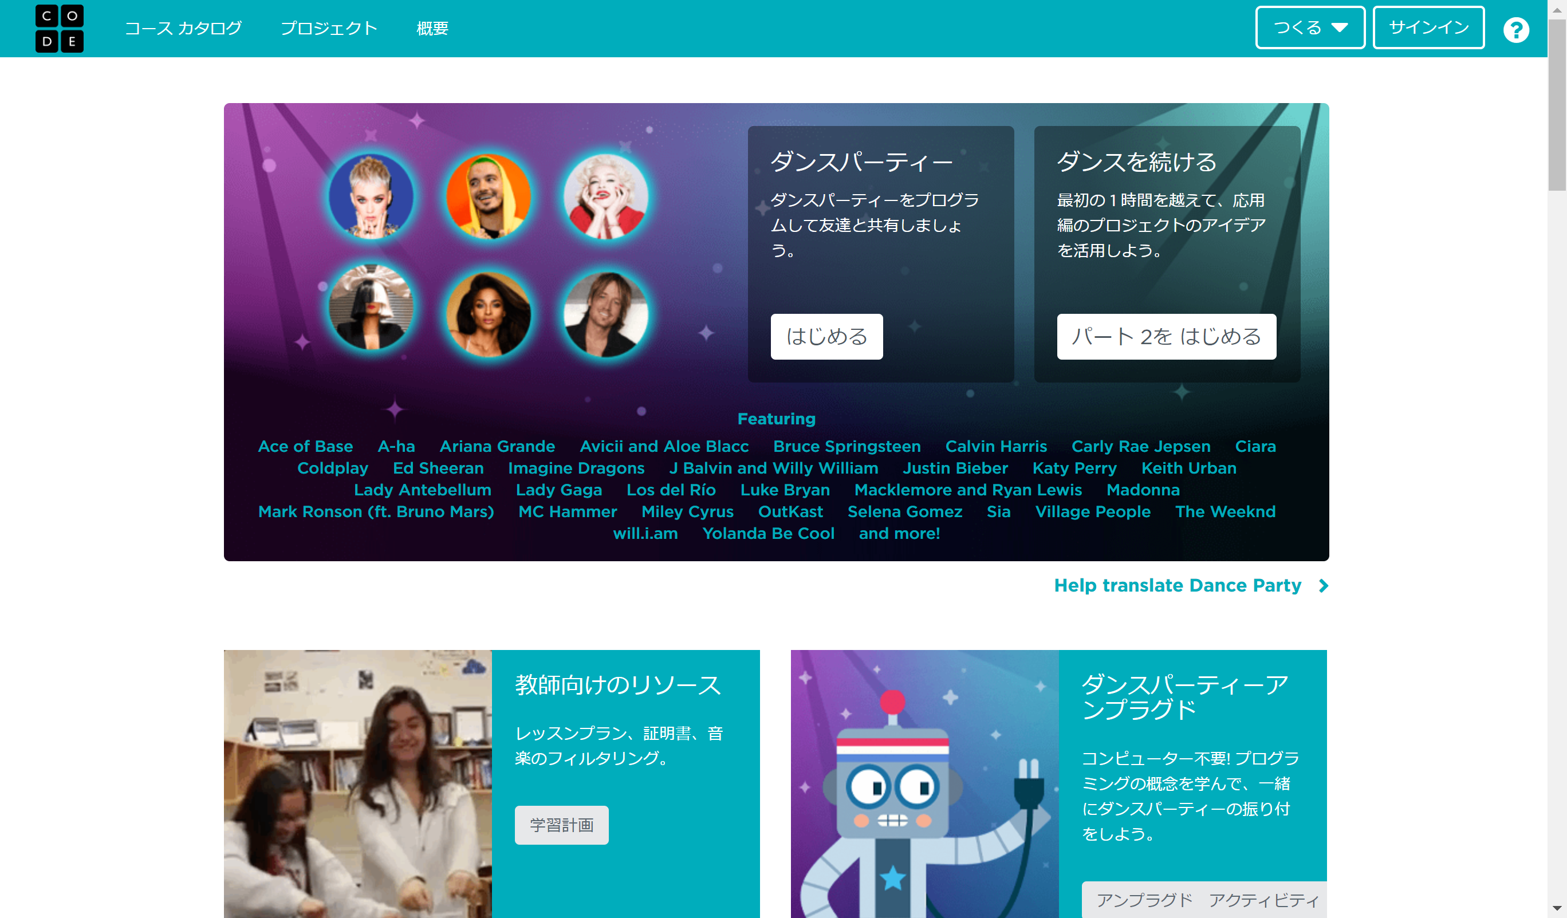Click the サインイン button
1567x918 pixels.
click(1428, 27)
